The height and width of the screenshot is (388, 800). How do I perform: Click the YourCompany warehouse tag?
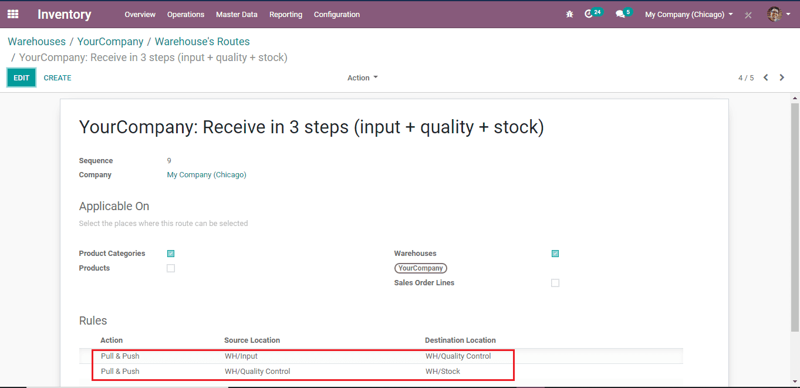pos(420,268)
